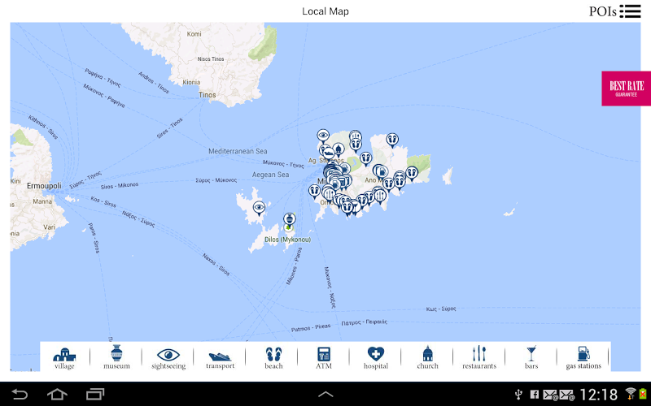Tap the Komi label on Tinos

point(194,34)
